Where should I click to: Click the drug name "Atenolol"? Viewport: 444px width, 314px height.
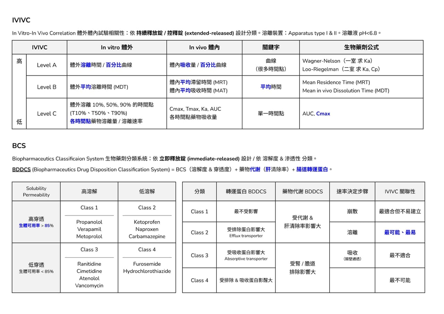point(89,279)
